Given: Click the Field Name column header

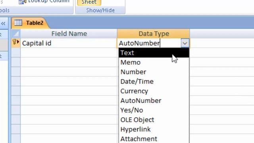Looking at the screenshot, I should tap(69, 34).
